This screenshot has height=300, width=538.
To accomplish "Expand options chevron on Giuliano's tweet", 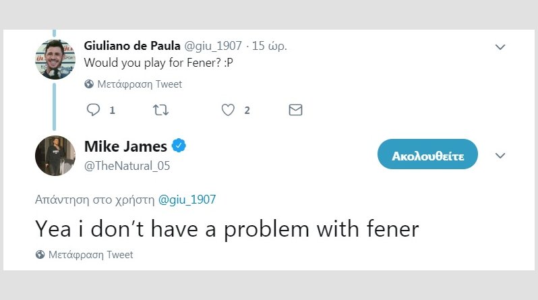I will tap(500, 47).
